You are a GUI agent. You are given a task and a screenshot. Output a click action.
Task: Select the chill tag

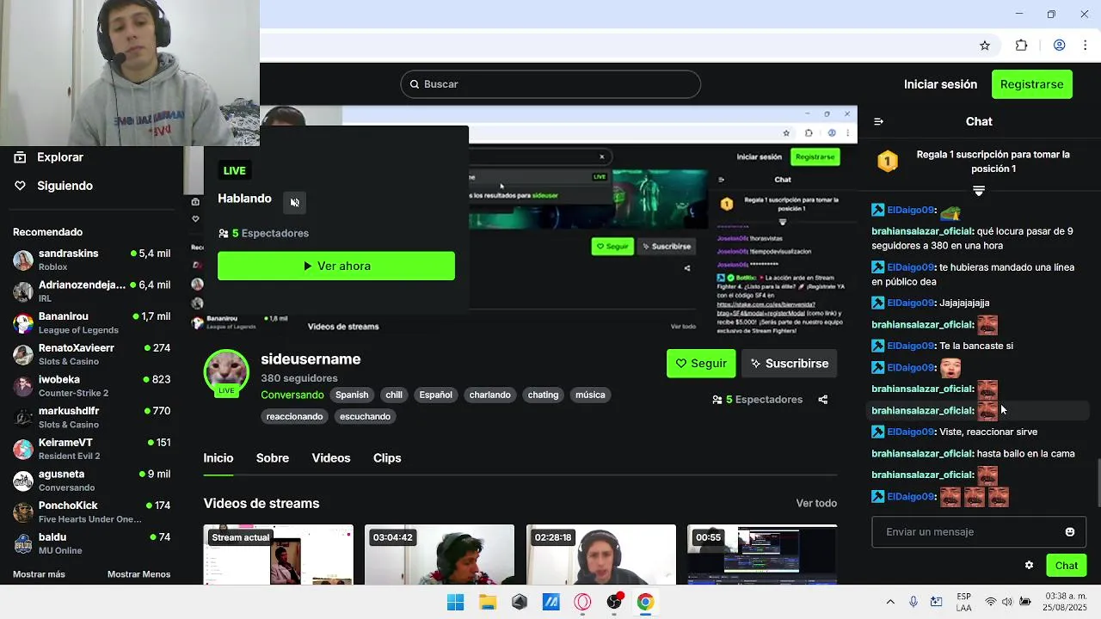tap(394, 395)
